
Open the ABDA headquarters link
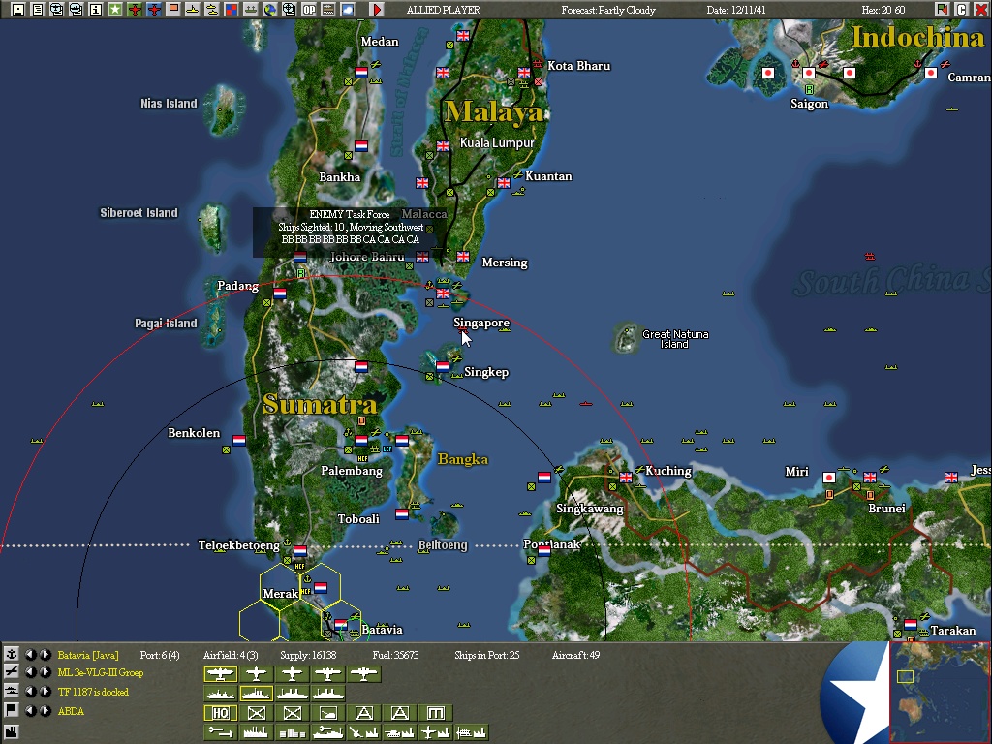(x=70, y=710)
